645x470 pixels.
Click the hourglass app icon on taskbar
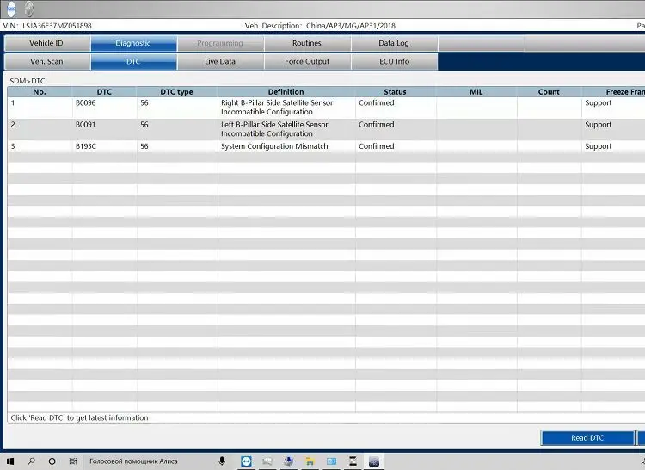[353, 461]
